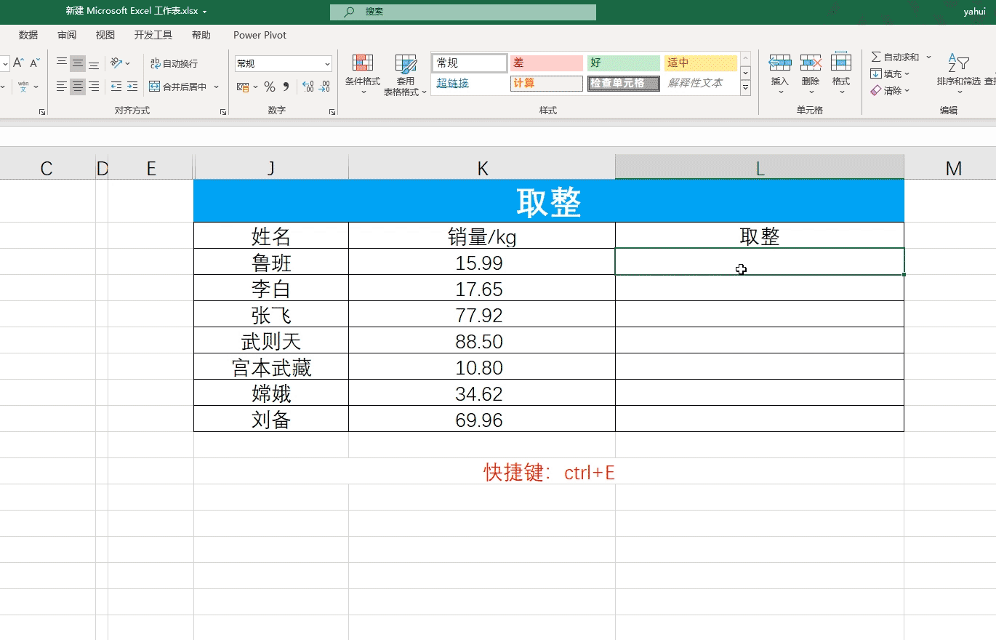This screenshot has height=640, width=996.
Task: Open 排序和筛选 sort and filter
Action: pyautogui.click(x=958, y=74)
